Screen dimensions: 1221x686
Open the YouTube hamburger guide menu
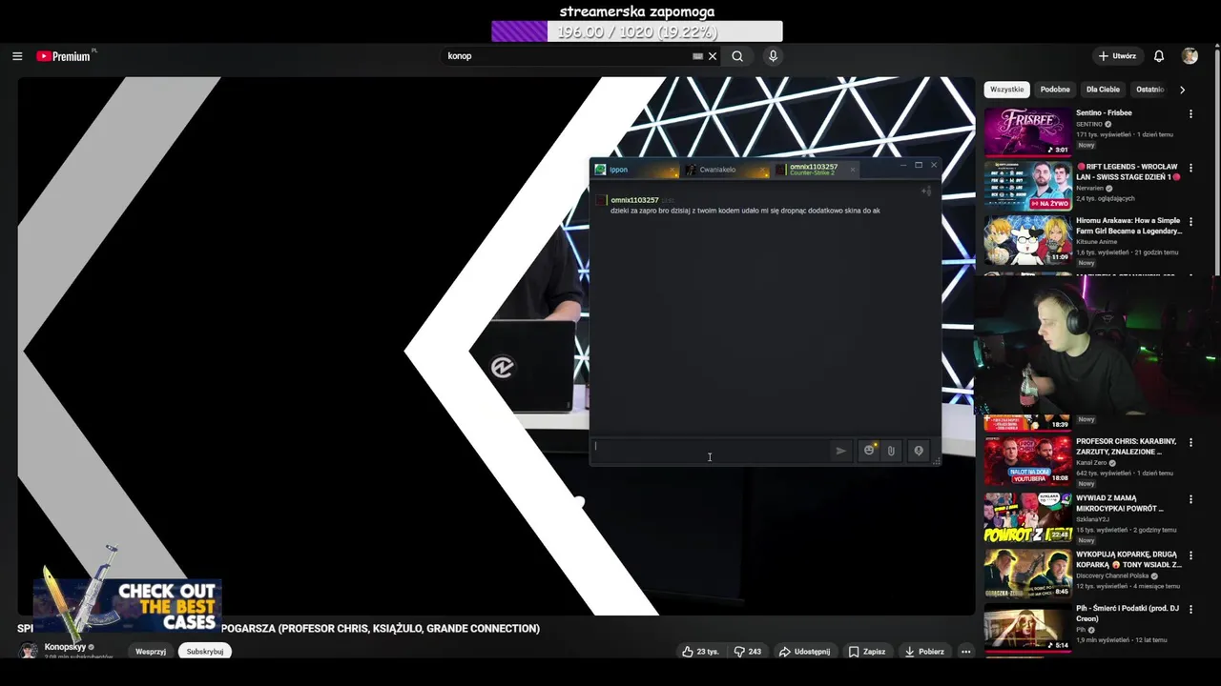point(17,56)
